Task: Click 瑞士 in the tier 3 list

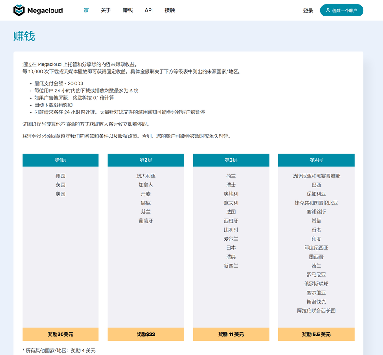Action: coord(231,185)
